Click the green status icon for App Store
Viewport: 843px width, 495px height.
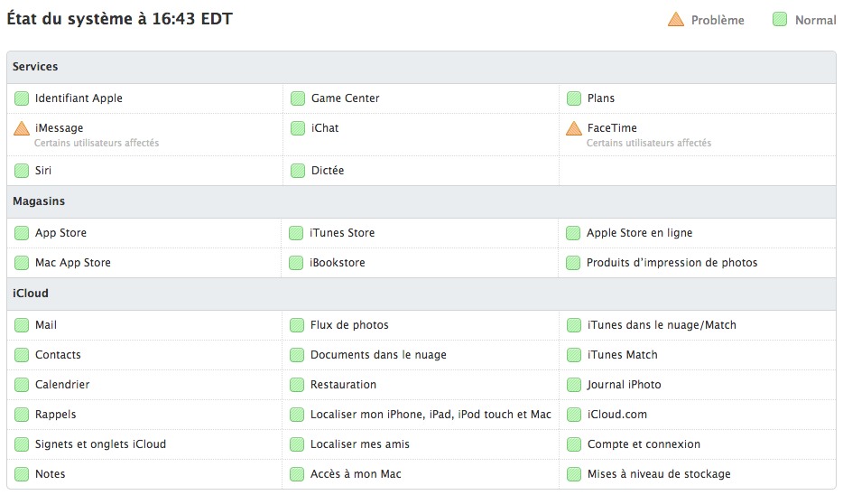tap(22, 233)
